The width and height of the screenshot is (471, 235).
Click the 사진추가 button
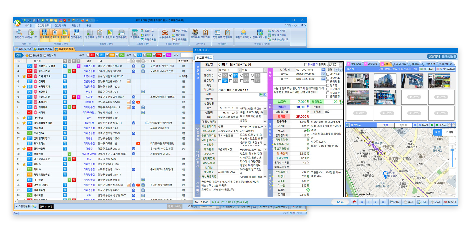427,69
